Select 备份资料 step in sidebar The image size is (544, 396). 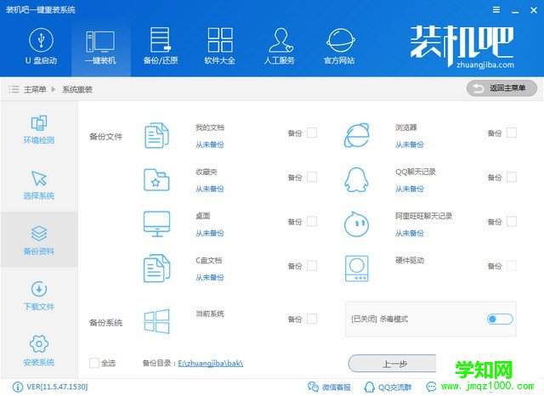click(x=39, y=240)
